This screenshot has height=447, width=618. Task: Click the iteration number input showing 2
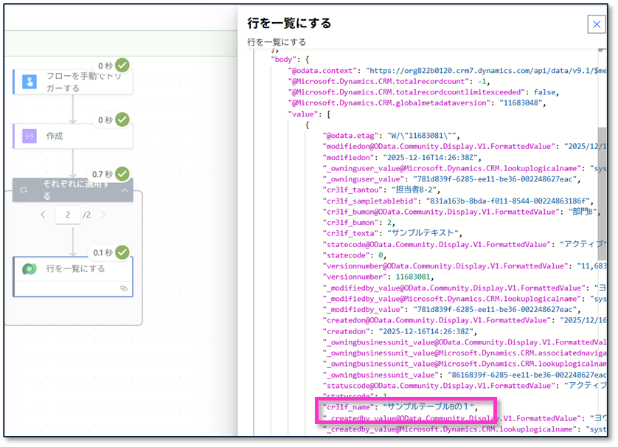[x=67, y=215]
